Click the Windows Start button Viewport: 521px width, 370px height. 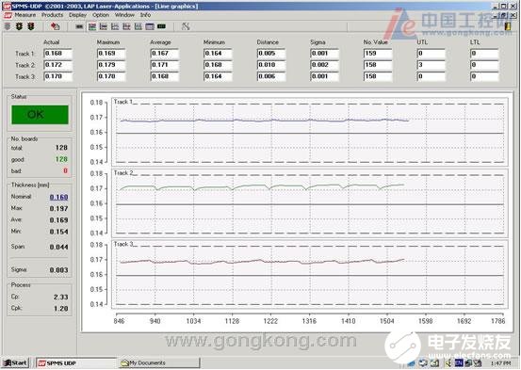[x=16, y=363]
